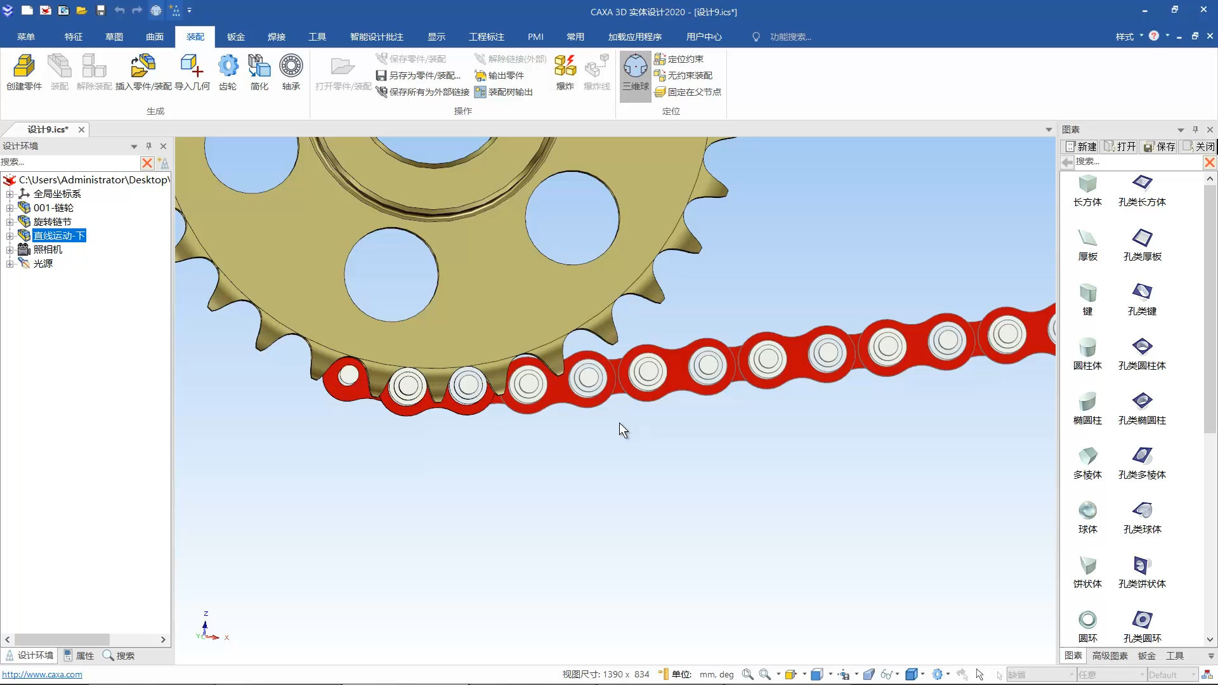Viewport: 1218px width, 685px height.
Task: Select the 孔类圆环 hole torus shape
Action: (x=1142, y=627)
